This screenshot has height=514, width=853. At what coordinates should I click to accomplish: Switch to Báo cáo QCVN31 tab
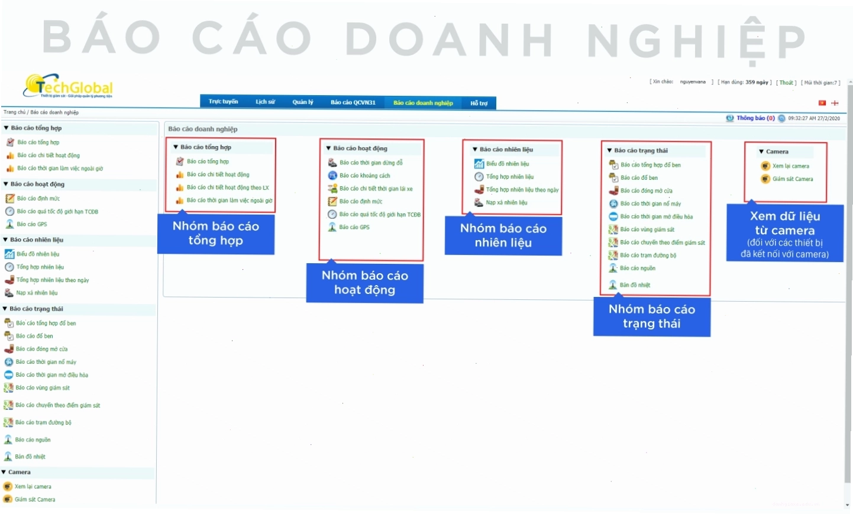coord(353,103)
